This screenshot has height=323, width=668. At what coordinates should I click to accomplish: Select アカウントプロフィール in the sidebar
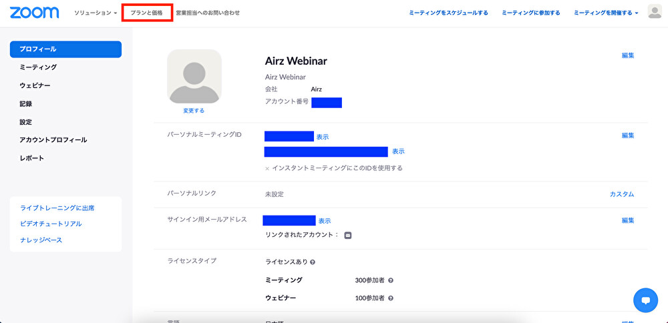point(53,140)
